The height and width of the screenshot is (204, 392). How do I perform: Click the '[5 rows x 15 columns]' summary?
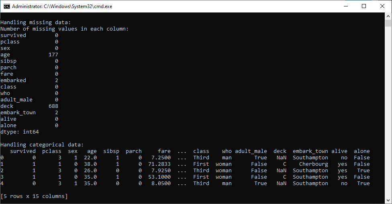(x=34, y=196)
